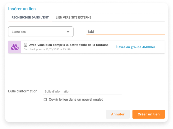This screenshot has height=129, width=173.
Task: Focus the search field containing 'fab'
Action: [126, 32]
